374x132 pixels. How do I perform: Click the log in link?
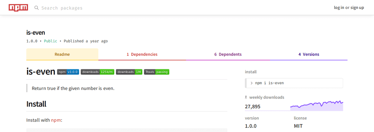pyautogui.click(x=339, y=8)
